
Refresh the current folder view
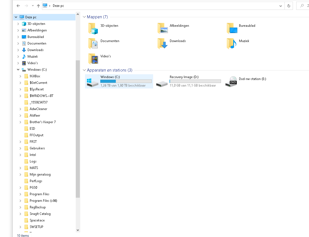click(289, 6)
